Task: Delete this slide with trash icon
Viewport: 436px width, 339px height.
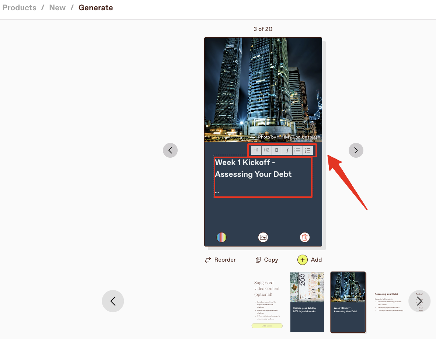Action: [305, 237]
